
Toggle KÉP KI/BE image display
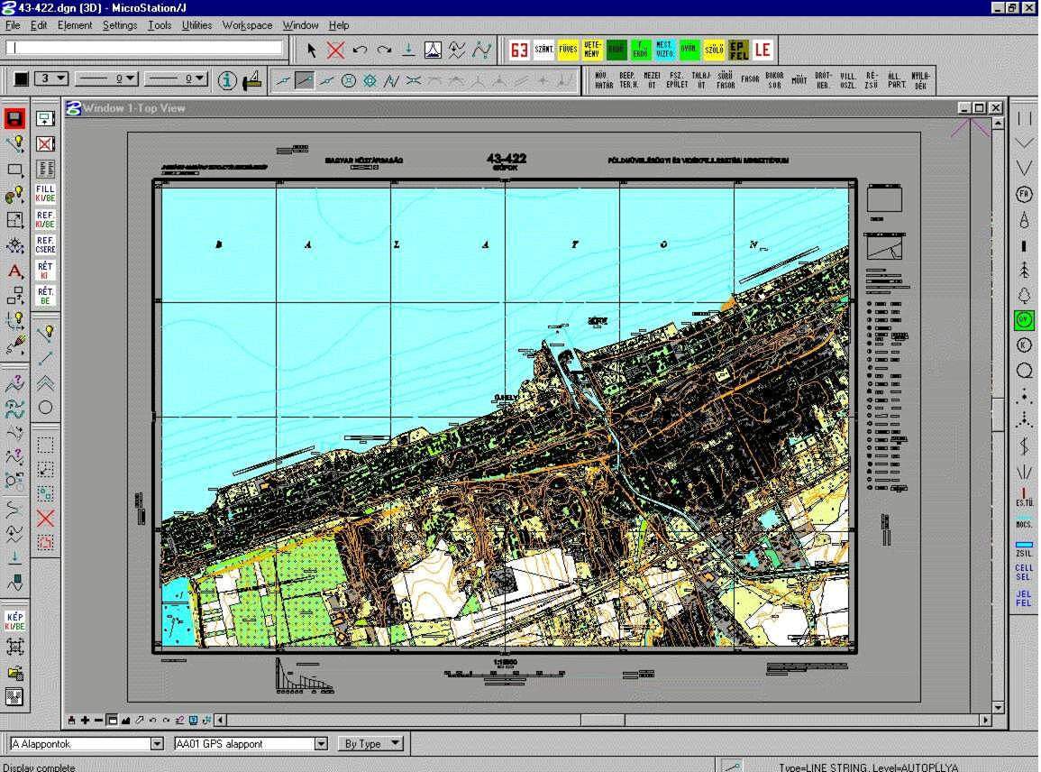(x=14, y=621)
